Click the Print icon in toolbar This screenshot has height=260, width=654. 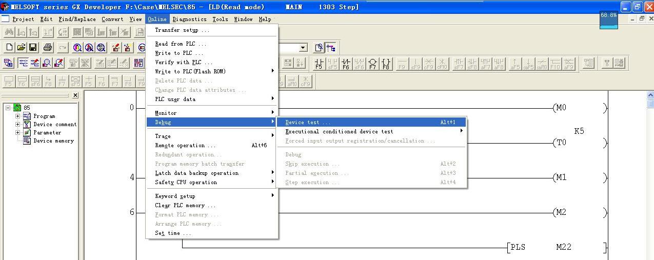coord(48,48)
